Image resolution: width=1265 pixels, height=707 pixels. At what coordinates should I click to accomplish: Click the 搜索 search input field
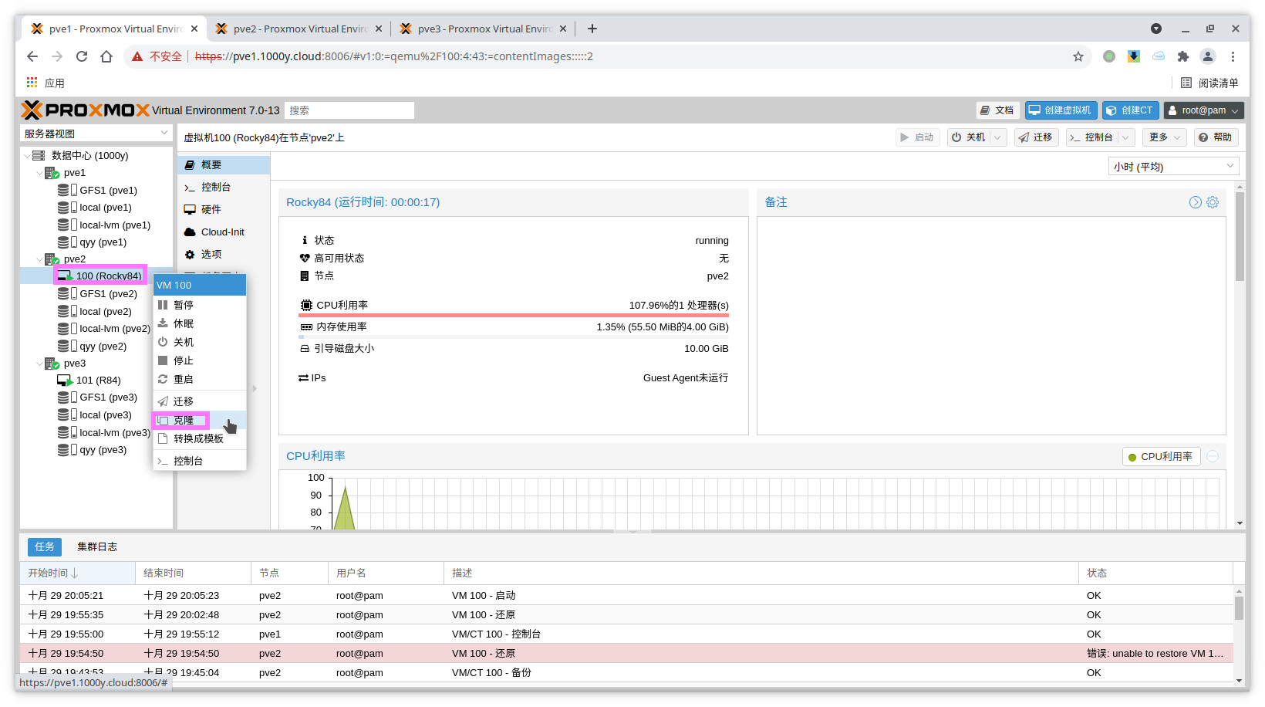tap(349, 110)
